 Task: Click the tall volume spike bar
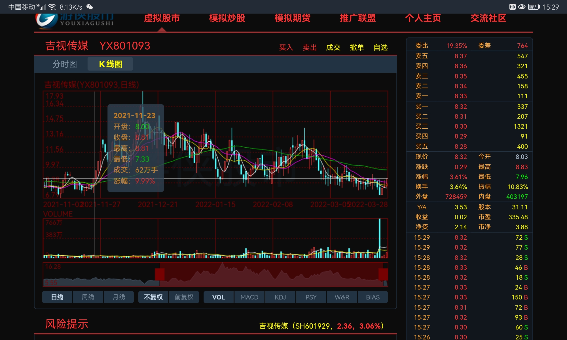380,238
